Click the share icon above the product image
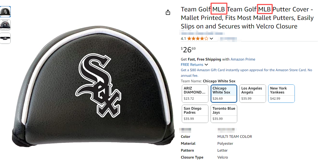Screen dimensions: 318x162 pos(168,12)
